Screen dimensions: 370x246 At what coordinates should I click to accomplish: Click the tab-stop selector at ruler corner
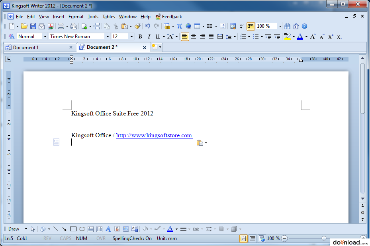point(8,59)
